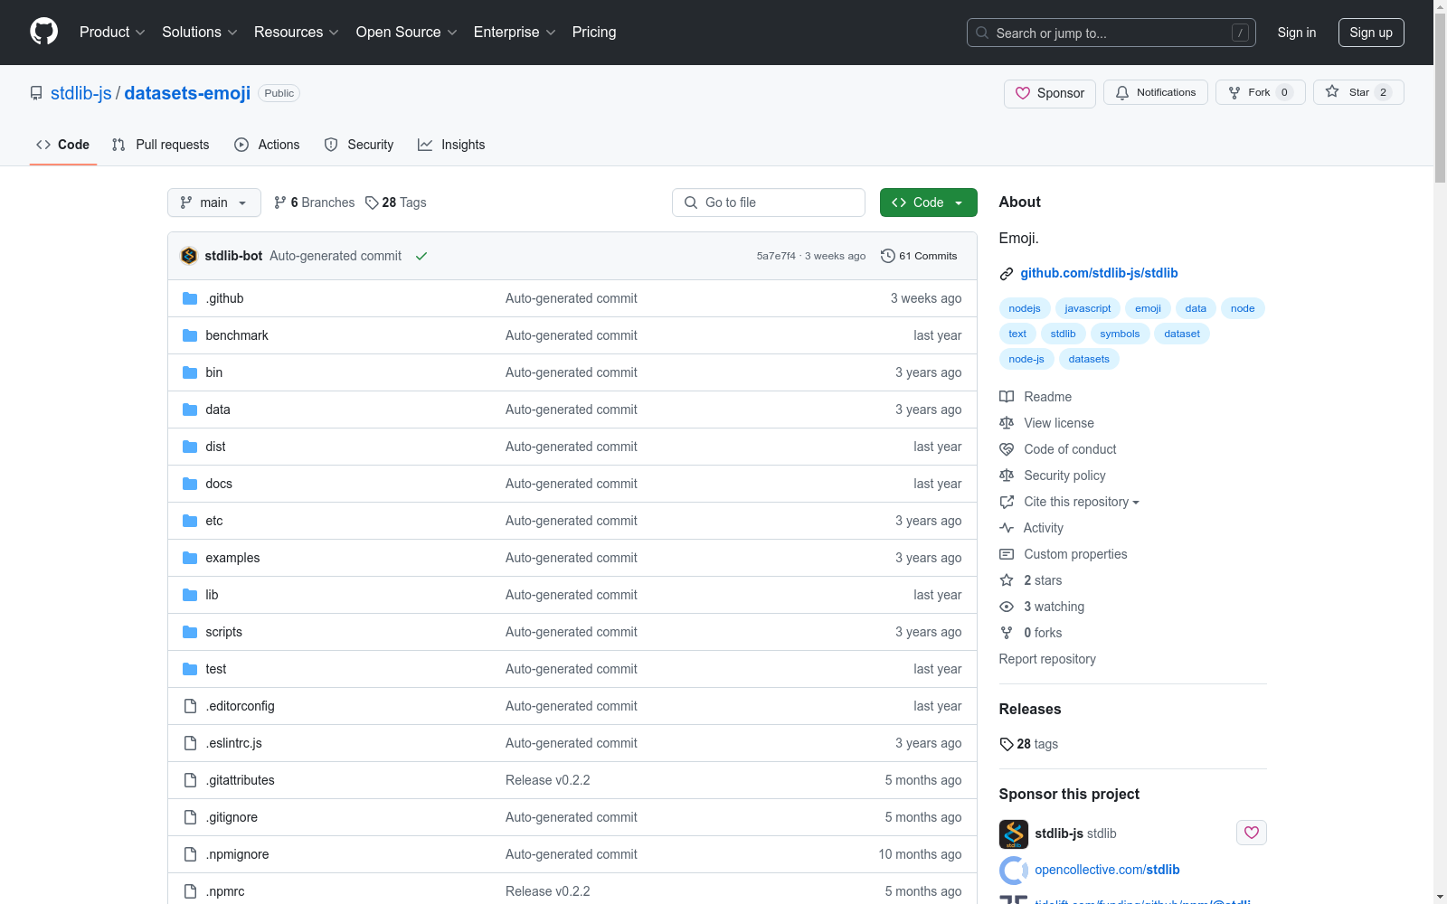
Task: Click the scripts folder icon
Action: click(190, 632)
